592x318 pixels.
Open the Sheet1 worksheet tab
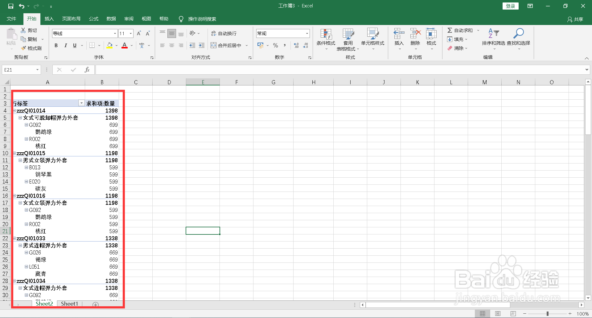point(69,304)
